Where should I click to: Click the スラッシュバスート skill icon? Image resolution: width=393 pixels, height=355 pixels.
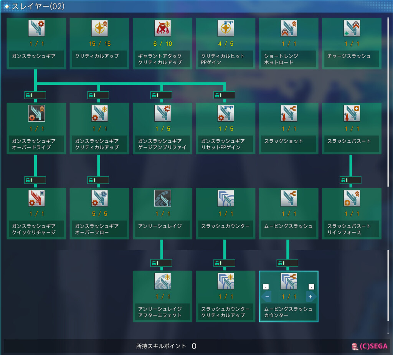tap(351, 114)
